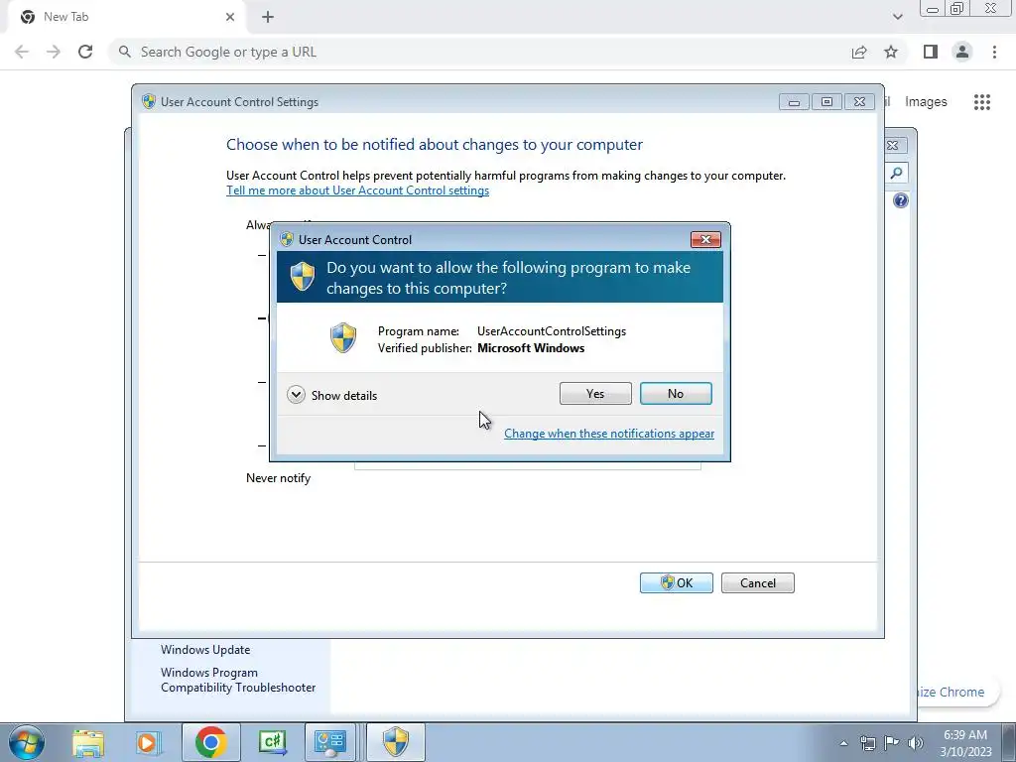The height and width of the screenshot is (762, 1016).
Task: Click No in the User Account Control prompt
Action: click(x=675, y=393)
